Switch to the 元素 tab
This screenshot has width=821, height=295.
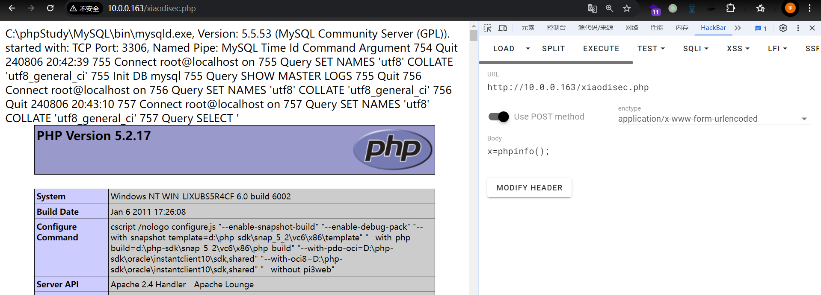pos(528,28)
